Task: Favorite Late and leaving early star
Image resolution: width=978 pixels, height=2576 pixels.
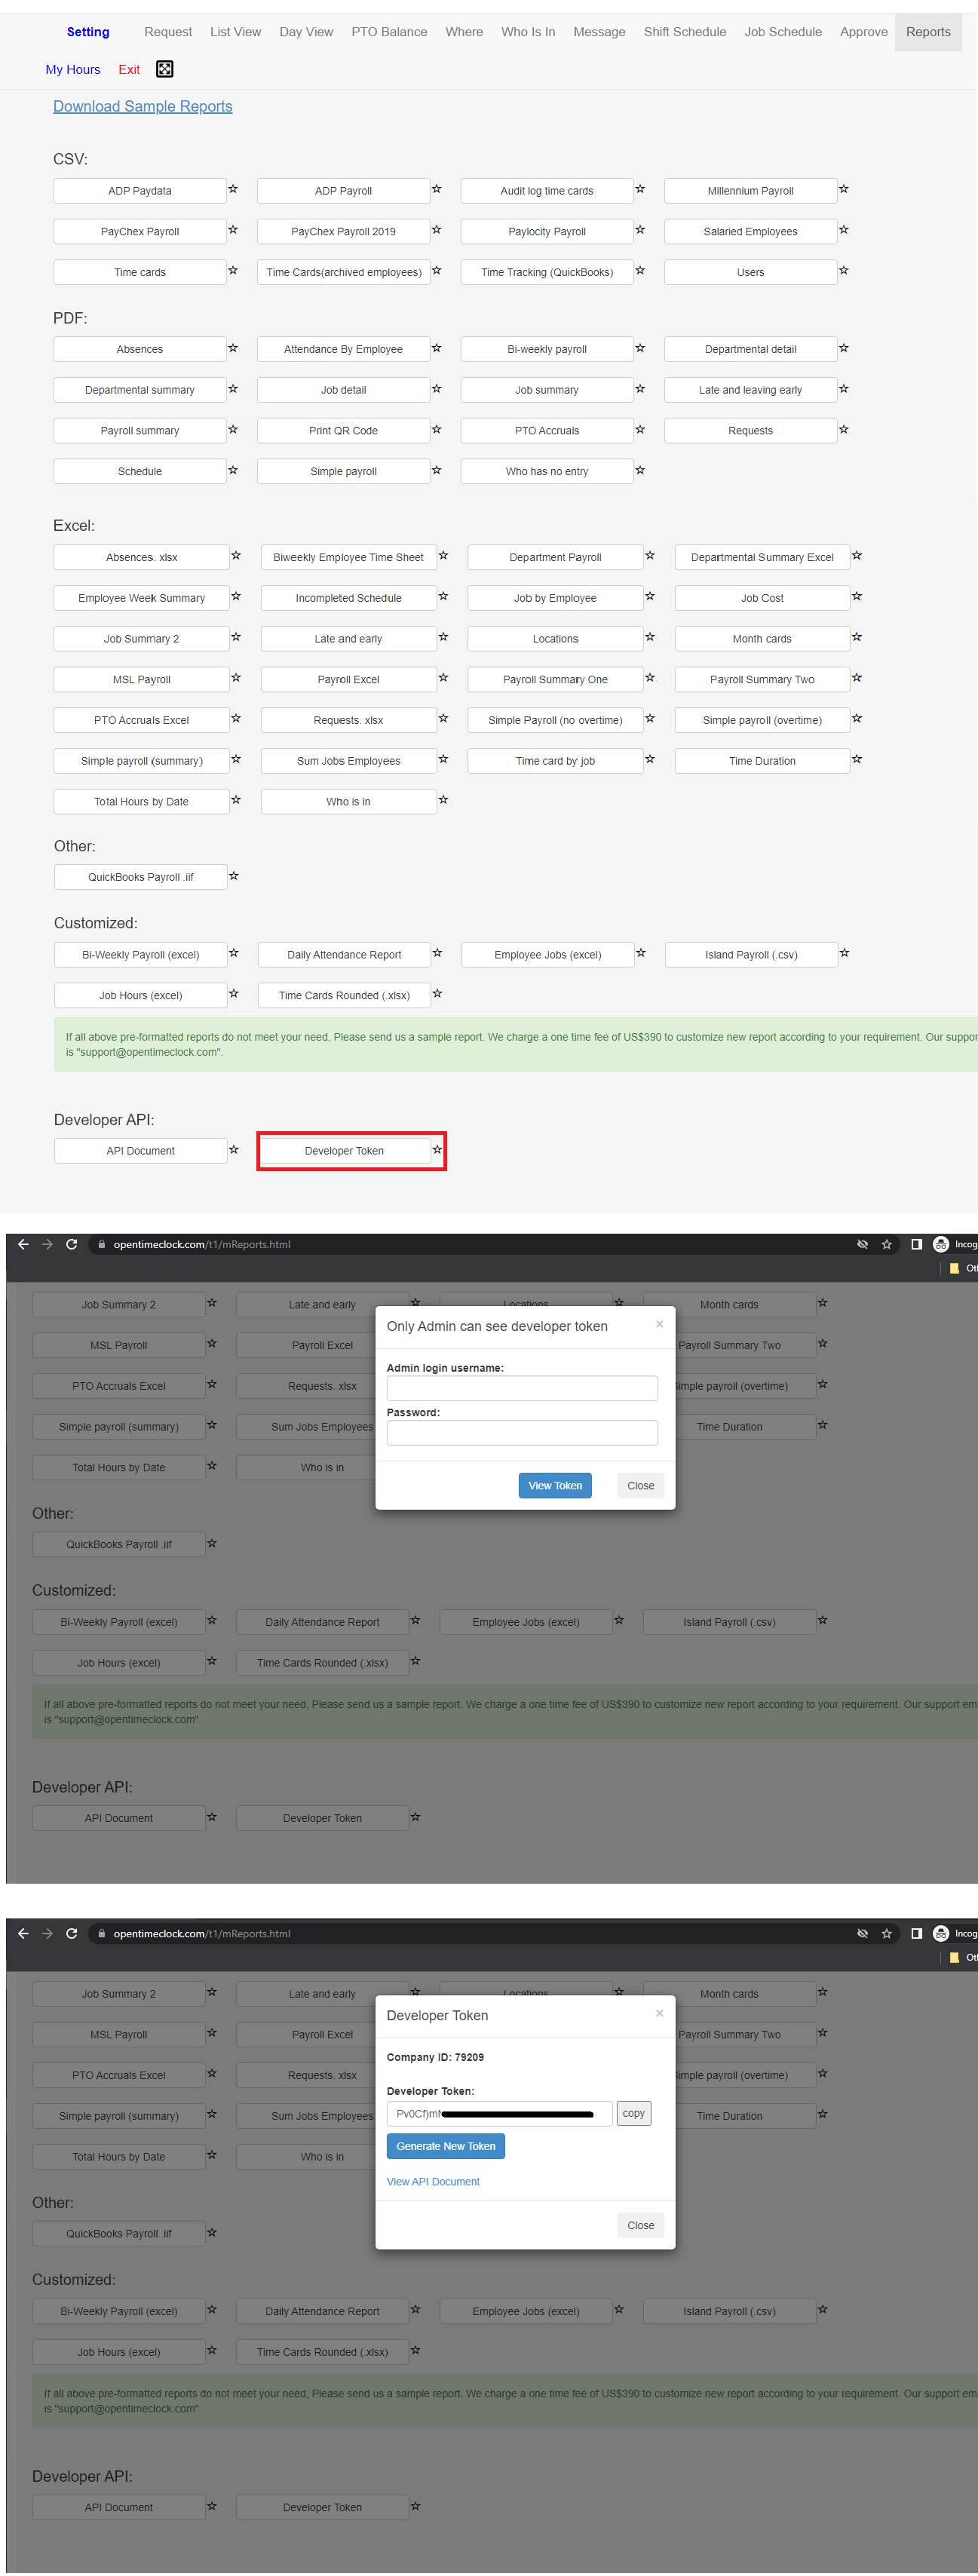Action: click(x=844, y=389)
